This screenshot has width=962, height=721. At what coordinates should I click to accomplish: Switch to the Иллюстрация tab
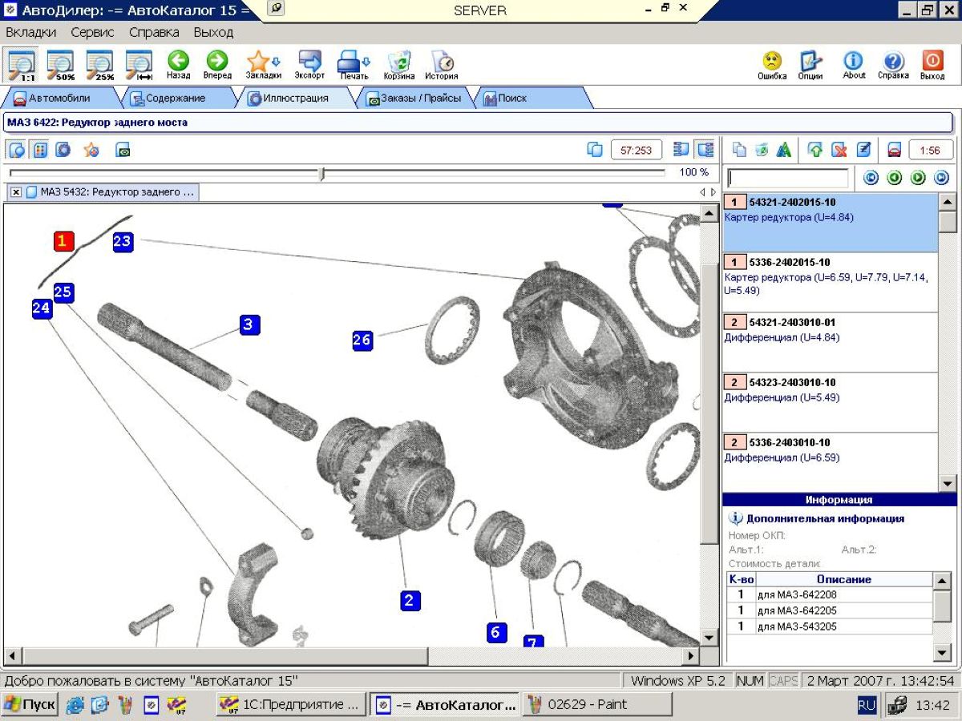tap(295, 99)
